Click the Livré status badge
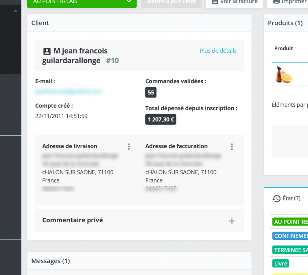 pos(281,263)
